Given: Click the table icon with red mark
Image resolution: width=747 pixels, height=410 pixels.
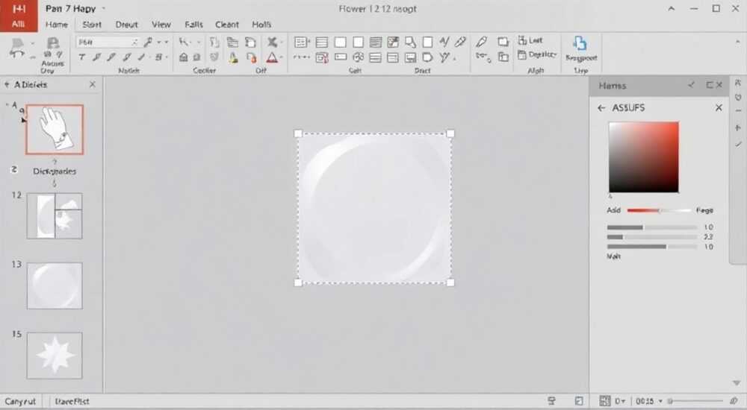Looking at the screenshot, I should 322,57.
